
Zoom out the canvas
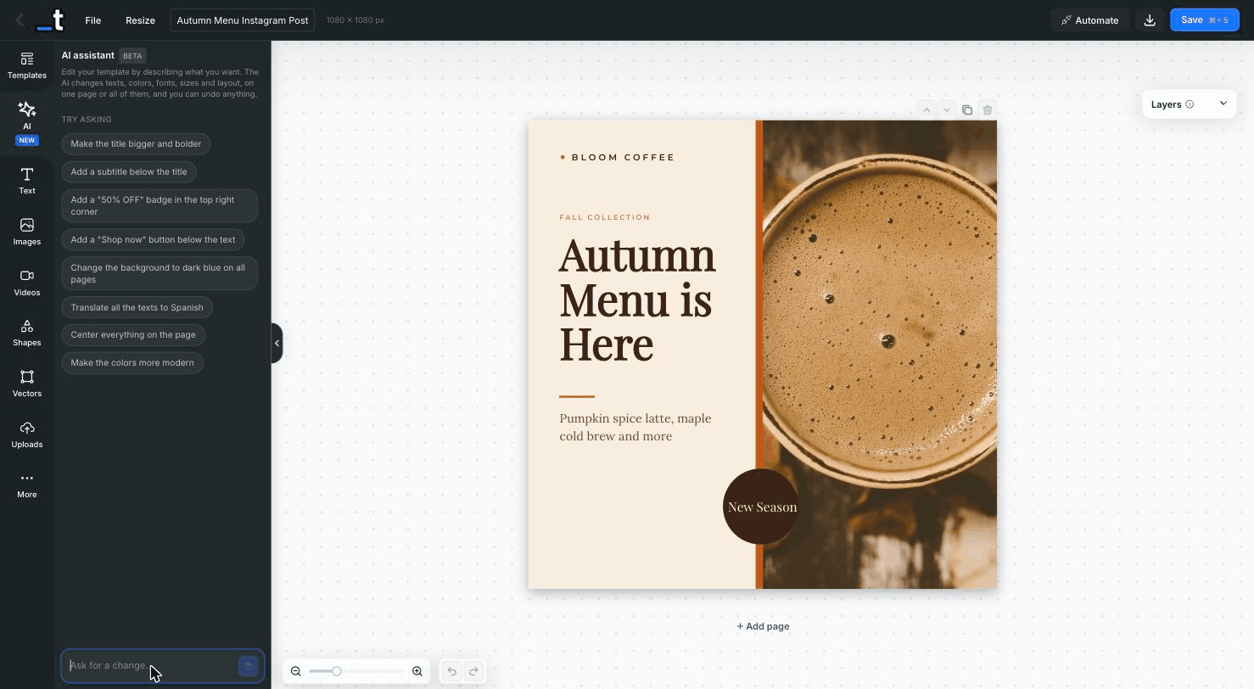tap(296, 671)
